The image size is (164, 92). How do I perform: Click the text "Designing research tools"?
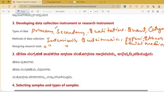(x=27, y=46)
